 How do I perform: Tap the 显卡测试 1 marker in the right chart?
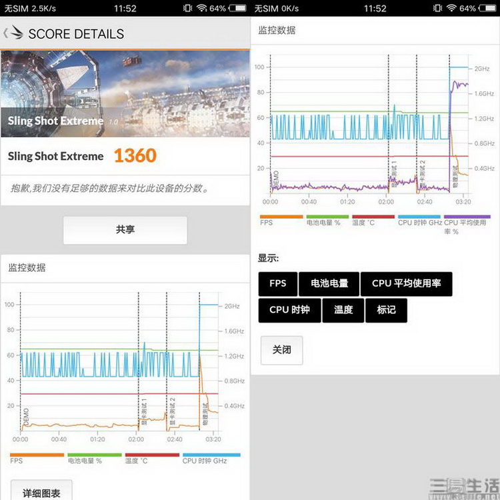pyautogui.click(x=394, y=174)
